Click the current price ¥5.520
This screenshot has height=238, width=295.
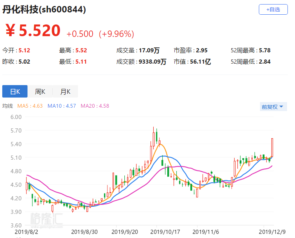tap(33, 31)
